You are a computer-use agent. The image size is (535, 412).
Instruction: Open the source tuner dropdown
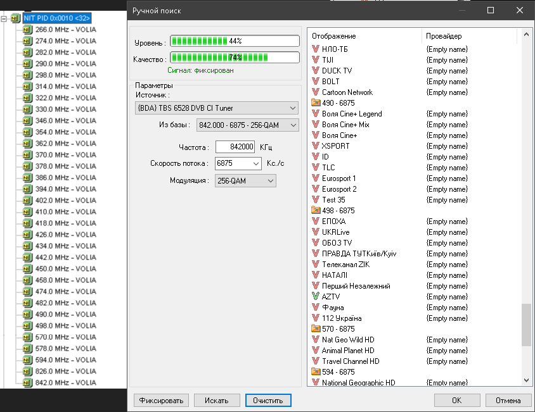[x=292, y=108]
